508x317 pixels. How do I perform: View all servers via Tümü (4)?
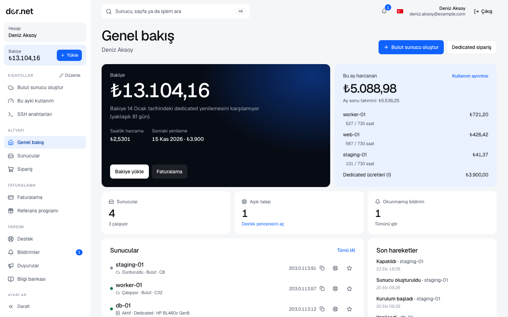[x=346, y=250]
